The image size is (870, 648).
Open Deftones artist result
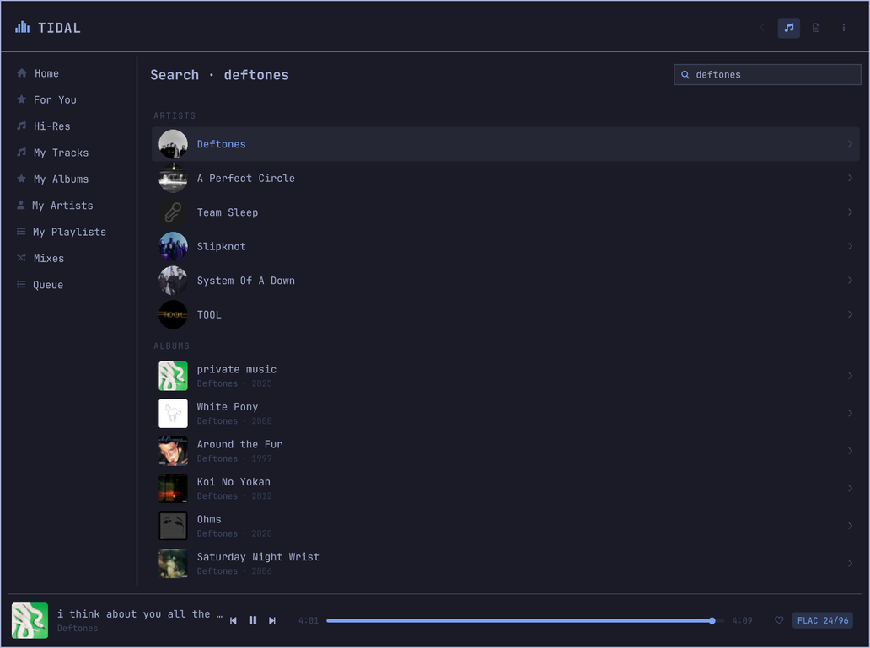506,144
